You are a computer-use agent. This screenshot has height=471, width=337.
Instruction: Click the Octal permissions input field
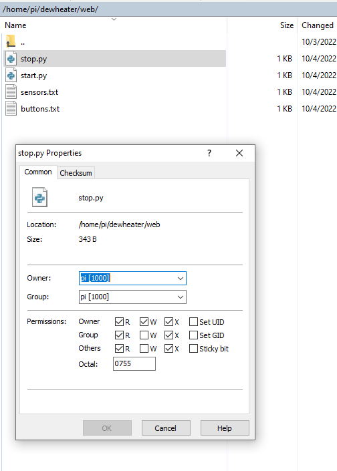[x=134, y=363]
